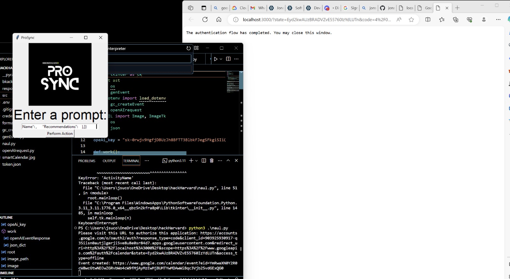510x279 pixels.
Task: Click the refresh icon in the interpreter picker
Action: [x=188, y=48]
